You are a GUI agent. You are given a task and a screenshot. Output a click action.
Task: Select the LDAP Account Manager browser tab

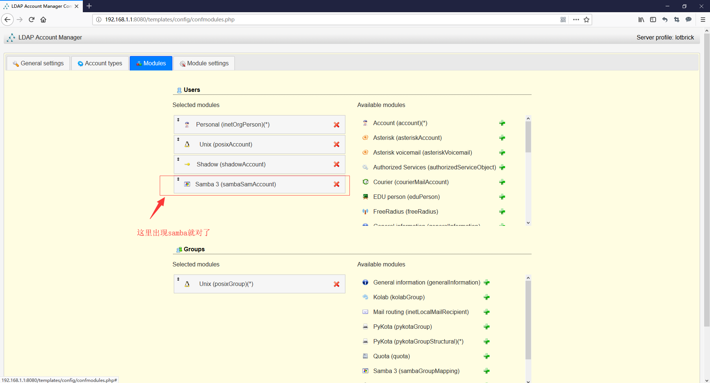pyautogui.click(x=41, y=6)
